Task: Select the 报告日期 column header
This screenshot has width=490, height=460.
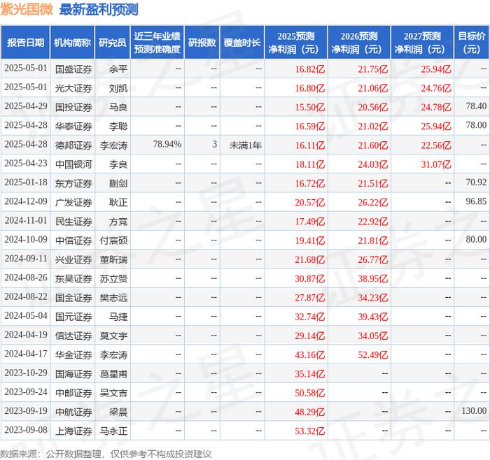Action: click(x=25, y=43)
